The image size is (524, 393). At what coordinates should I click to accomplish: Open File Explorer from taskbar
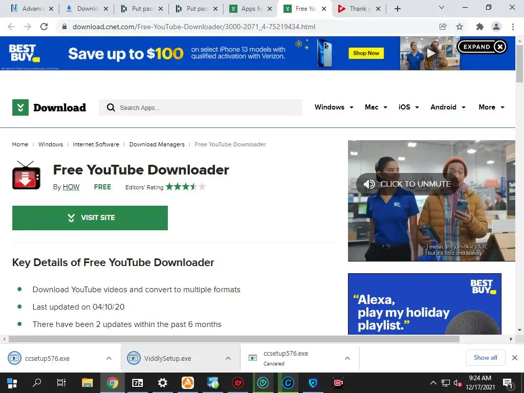tap(87, 383)
